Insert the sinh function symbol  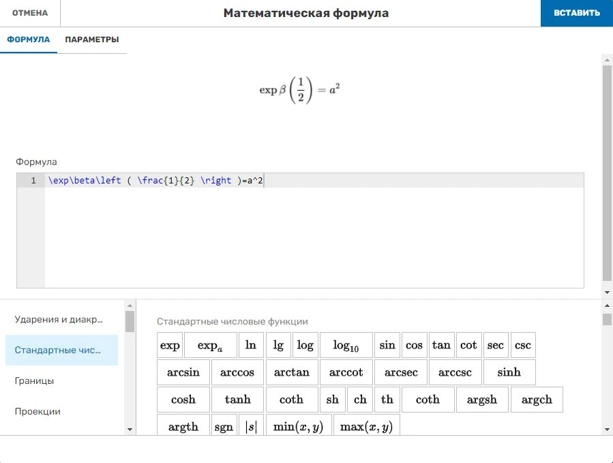(509, 372)
